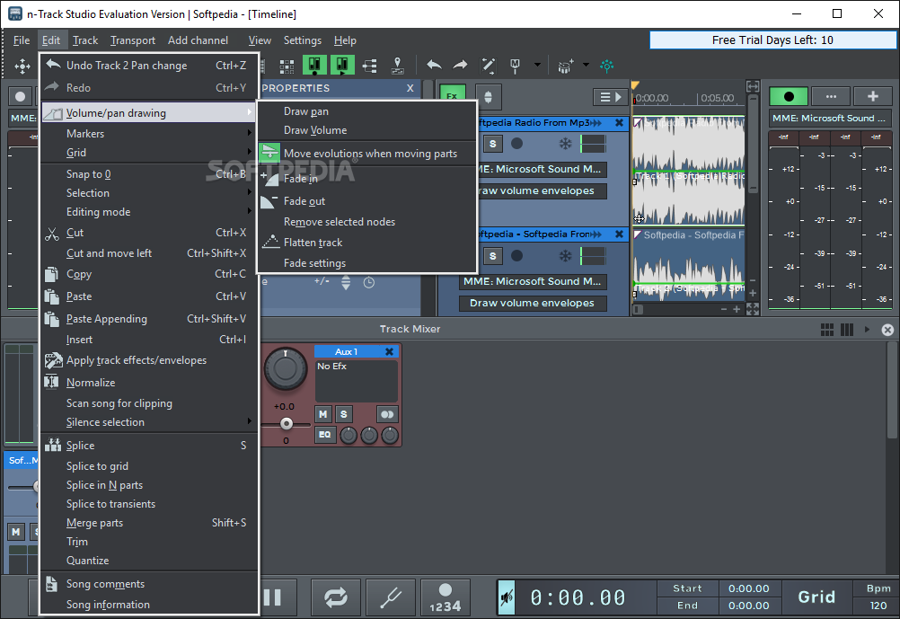Click the drawing pencil tool icon
This screenshot has width=900, height=619.
488,66
